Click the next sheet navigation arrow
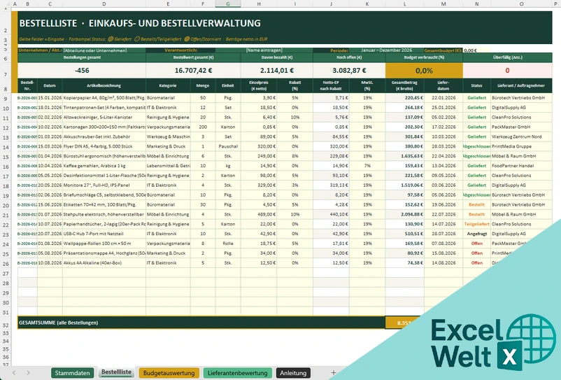The width and height of the screenshot is (561, 380). pyautogui.click(x=28, y=373)
